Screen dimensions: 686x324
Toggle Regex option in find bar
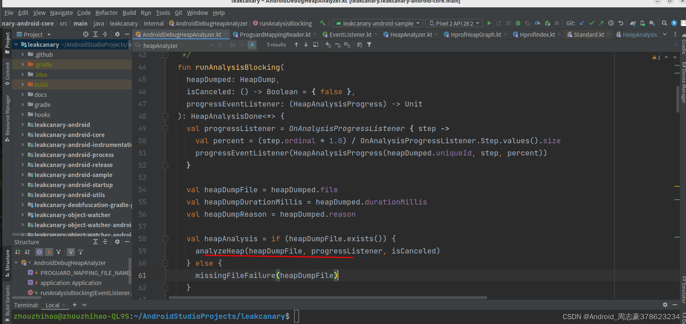252,45
